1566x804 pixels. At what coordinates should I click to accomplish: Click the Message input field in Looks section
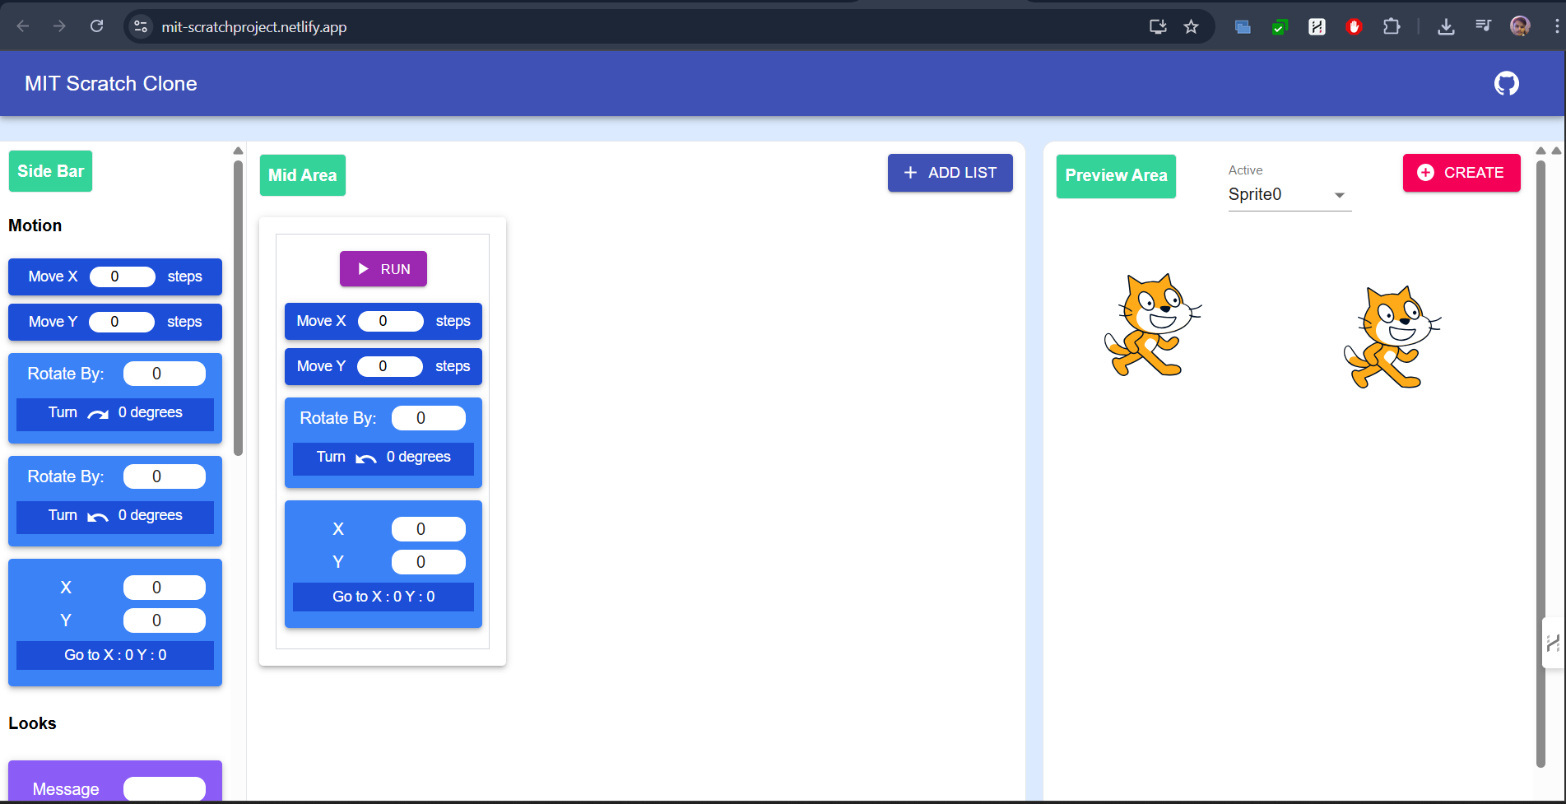coord(164,789)
